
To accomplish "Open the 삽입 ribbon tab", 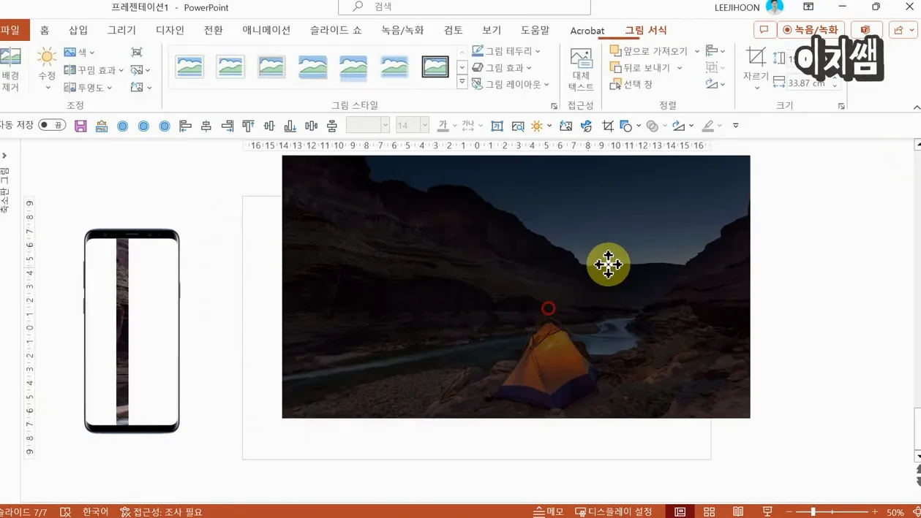I will 78,30.
